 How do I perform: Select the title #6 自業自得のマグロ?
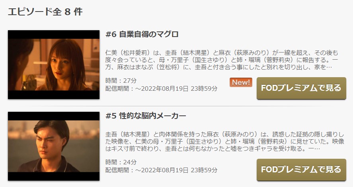tap(142, 35)
